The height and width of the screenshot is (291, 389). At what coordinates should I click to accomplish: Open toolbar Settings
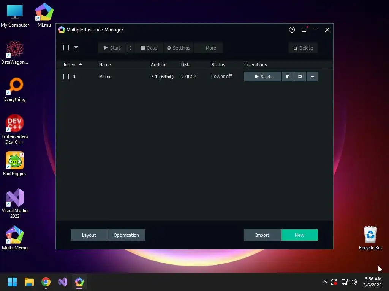(179, 48)
